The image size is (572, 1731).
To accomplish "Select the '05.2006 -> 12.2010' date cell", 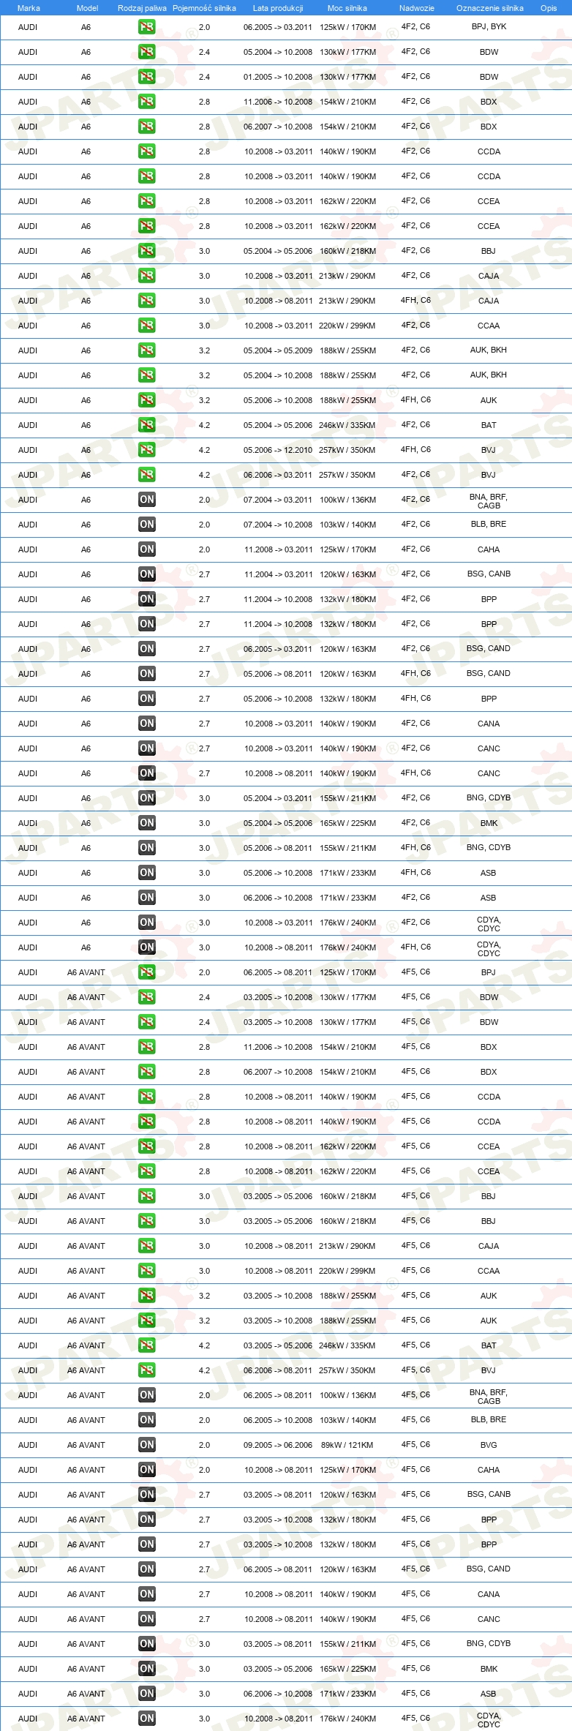I will point(278,450).
